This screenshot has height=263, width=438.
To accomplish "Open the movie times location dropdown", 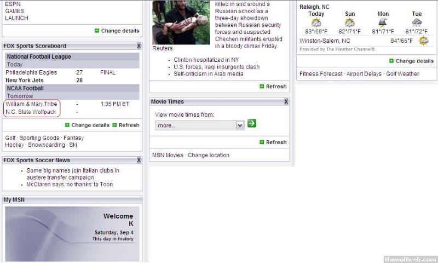I will click(x=239, y=125).
